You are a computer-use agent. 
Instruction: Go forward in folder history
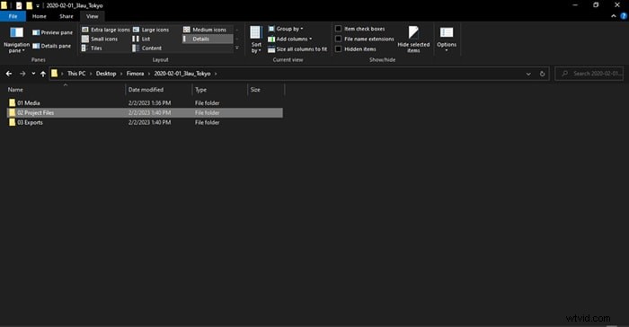[x=22, y=74]
